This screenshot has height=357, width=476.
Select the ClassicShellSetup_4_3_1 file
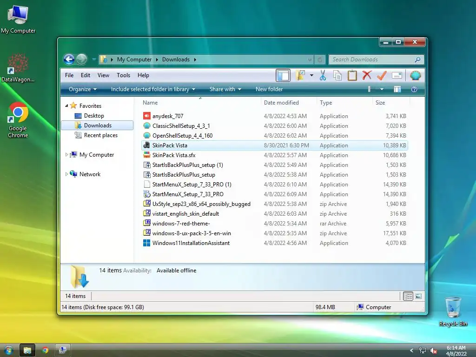274,126
